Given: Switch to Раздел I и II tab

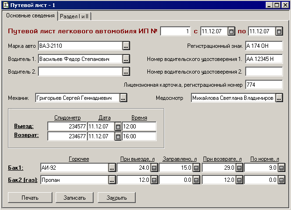Looking at the screenshot, I should pos(75,16).
